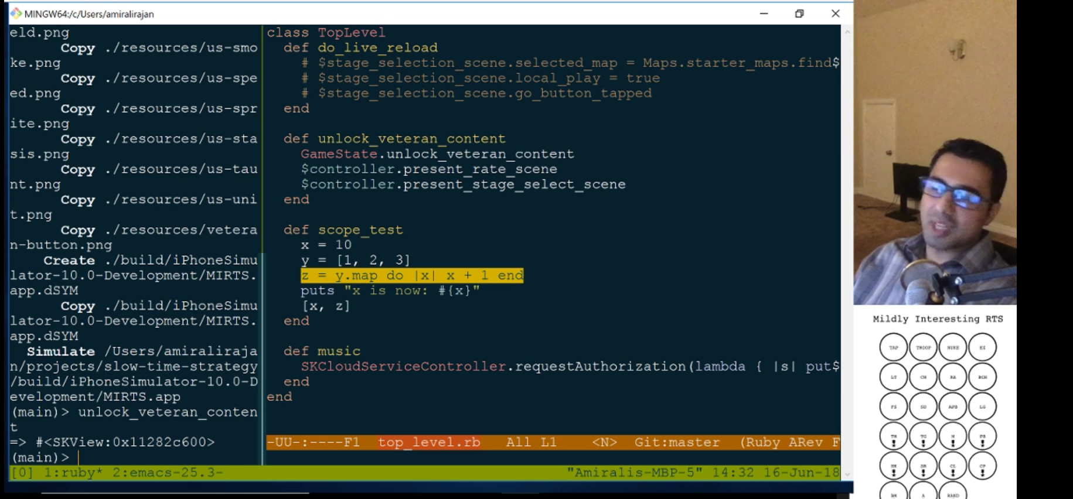Screen dimensions: 1073x499
Task: Click the 'def scope_test' line
Action: (x=343, y=230)
